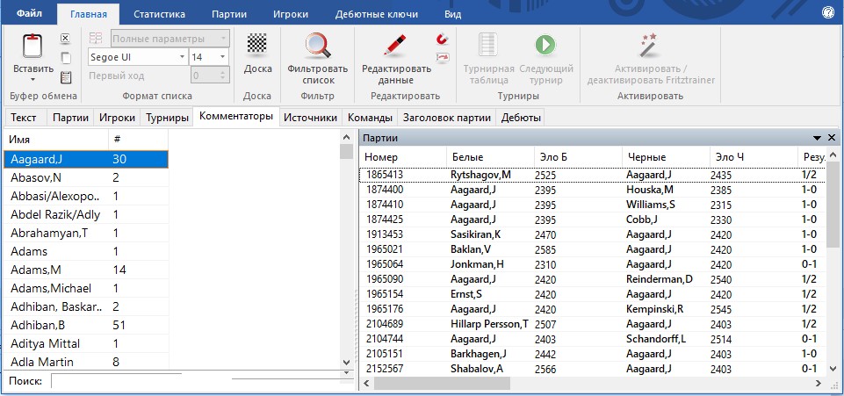Image resolution: width=844 pixels, height=396 pixels.
Task: Open the Доска chessboard icon
Action: pos(256,44)
